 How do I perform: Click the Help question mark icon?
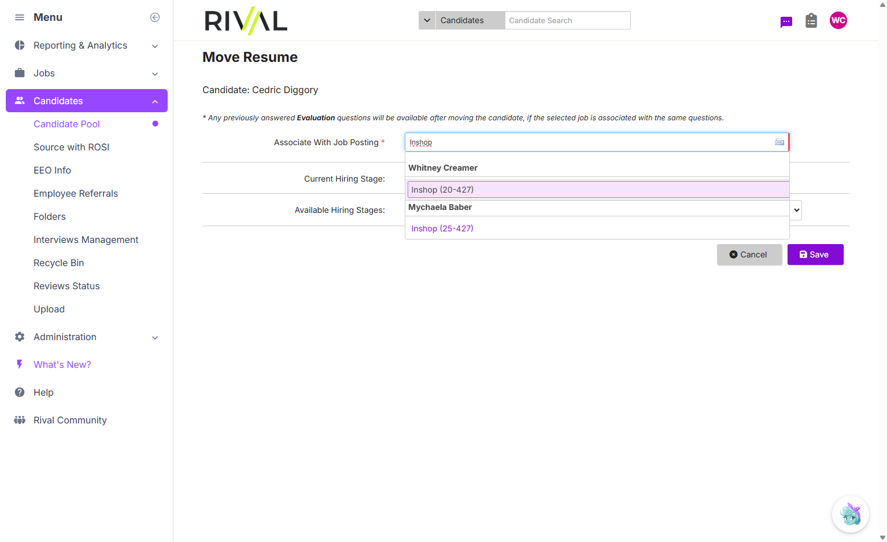click(20, 392)
